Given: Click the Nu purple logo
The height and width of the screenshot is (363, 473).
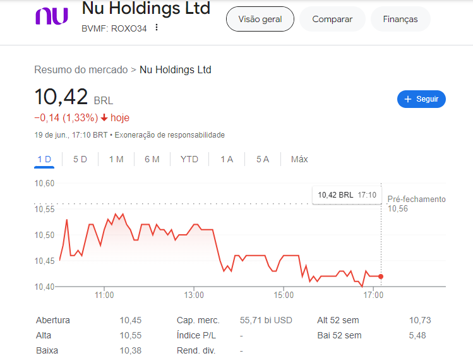Looking at the screenshot, I should click(x=52, y=17).
